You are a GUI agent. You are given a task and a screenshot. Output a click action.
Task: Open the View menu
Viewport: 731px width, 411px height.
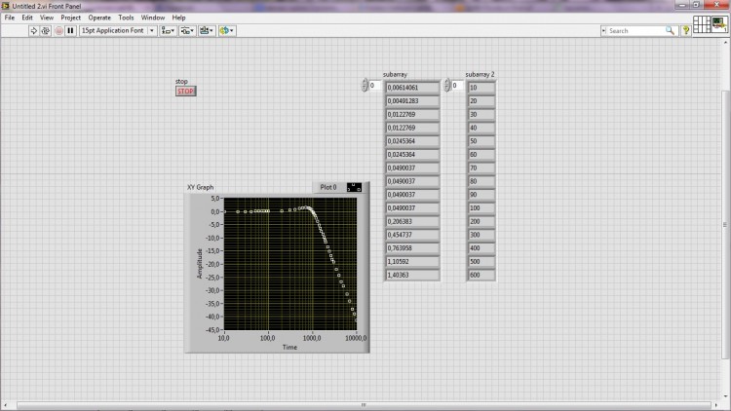[47, 18]
